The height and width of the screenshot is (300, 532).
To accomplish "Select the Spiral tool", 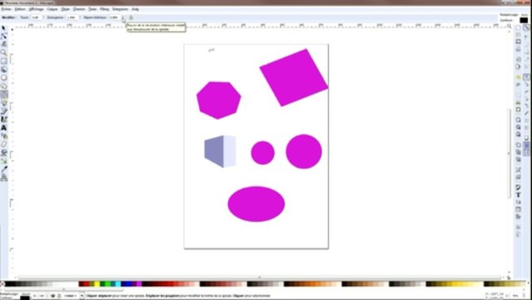I will (3, 94).
